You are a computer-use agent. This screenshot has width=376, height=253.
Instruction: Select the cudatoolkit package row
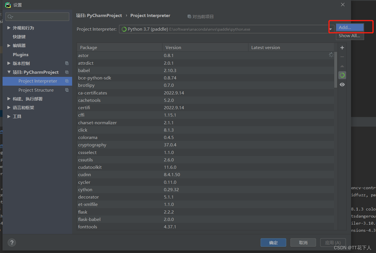[205, 167]
